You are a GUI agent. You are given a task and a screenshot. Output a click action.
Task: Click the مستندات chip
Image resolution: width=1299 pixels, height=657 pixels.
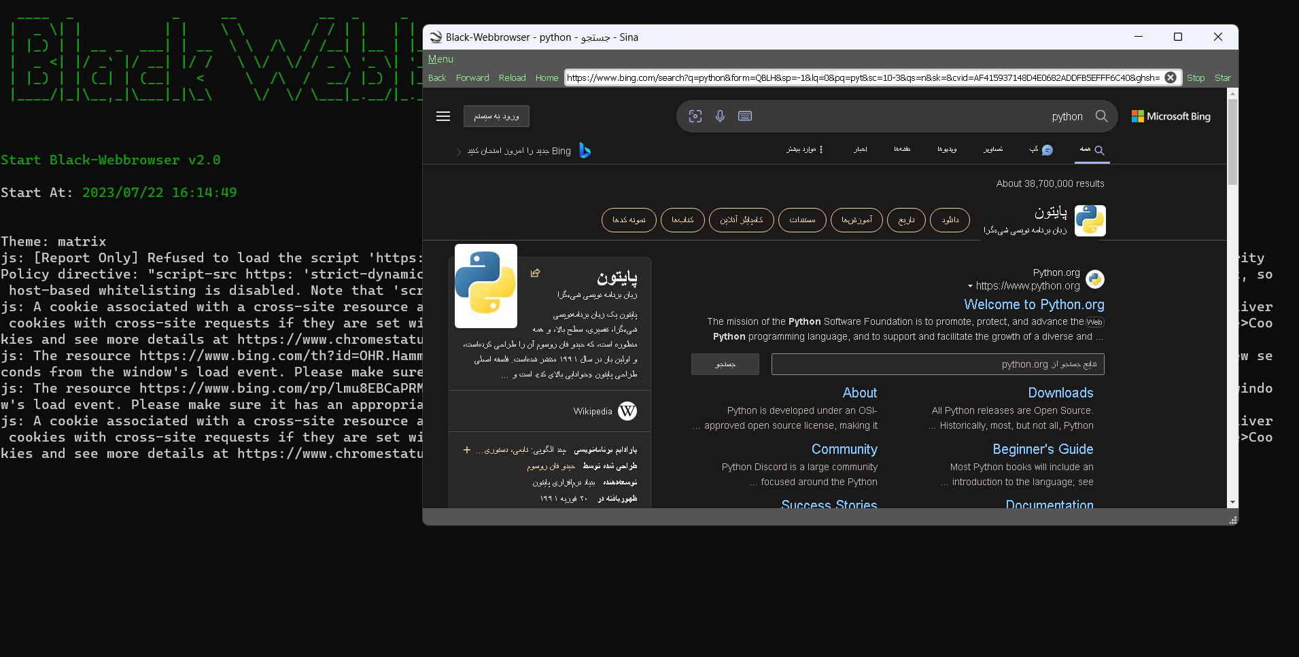pyautogui.click(x=802, y=220)
